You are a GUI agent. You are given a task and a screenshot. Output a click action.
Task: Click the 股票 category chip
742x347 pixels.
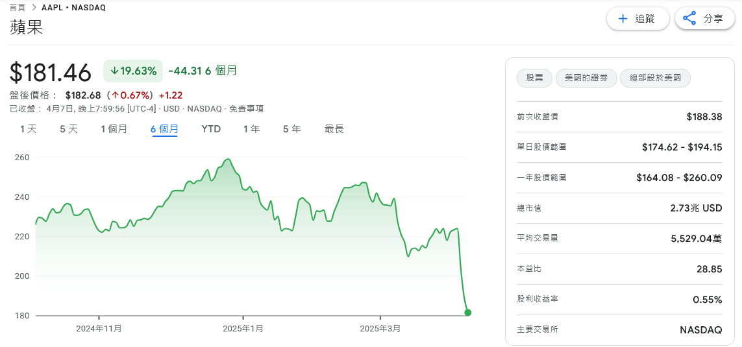click(x=535, y=78)
